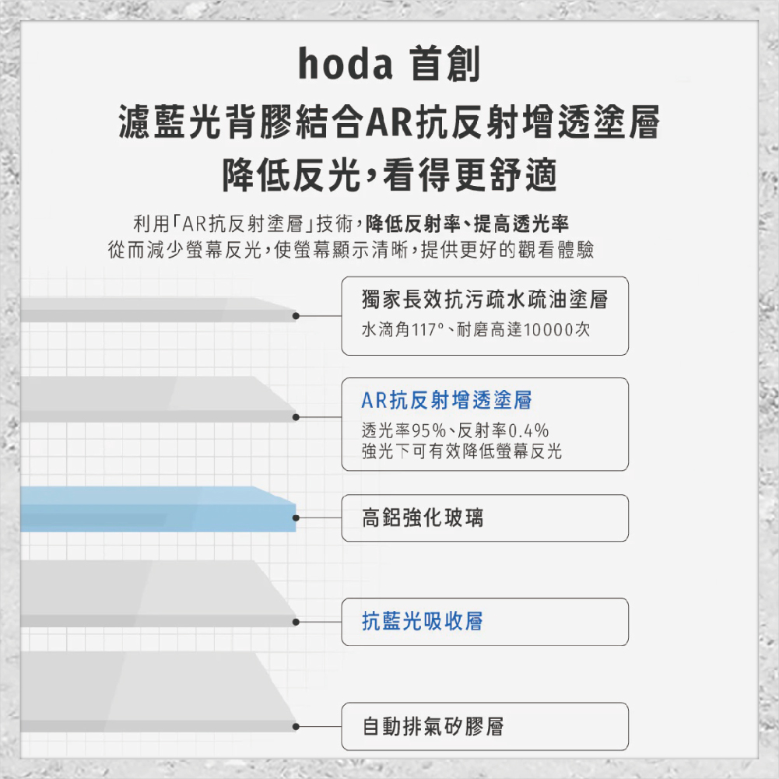Click the connector dot for the AR coating layer

pos(296,417)
